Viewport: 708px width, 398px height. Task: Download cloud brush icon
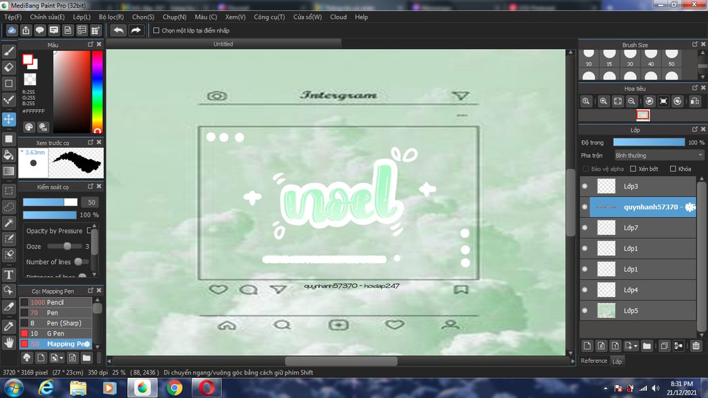(x=27, y=358)
